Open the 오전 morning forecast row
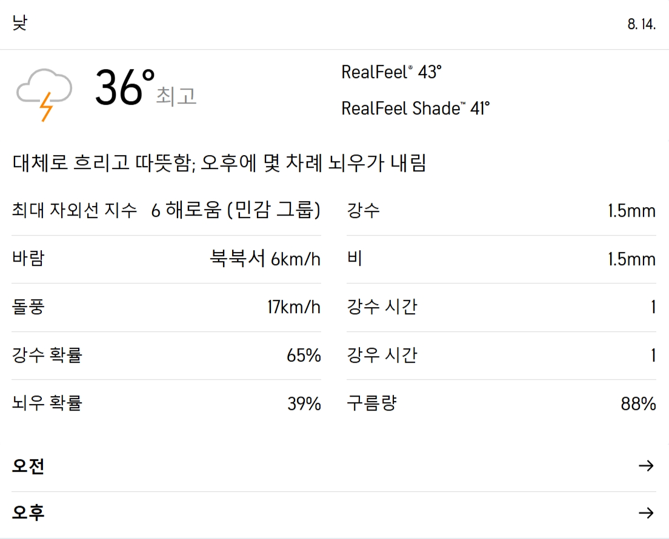Screen dimensions: 669x539 tap(28, 466)
